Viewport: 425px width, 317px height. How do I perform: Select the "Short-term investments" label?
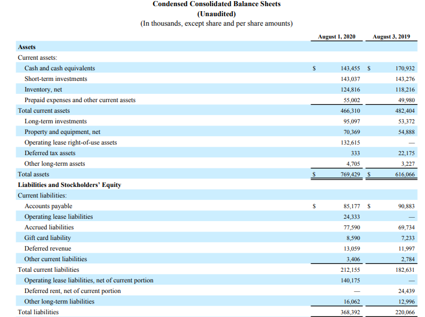56,79
